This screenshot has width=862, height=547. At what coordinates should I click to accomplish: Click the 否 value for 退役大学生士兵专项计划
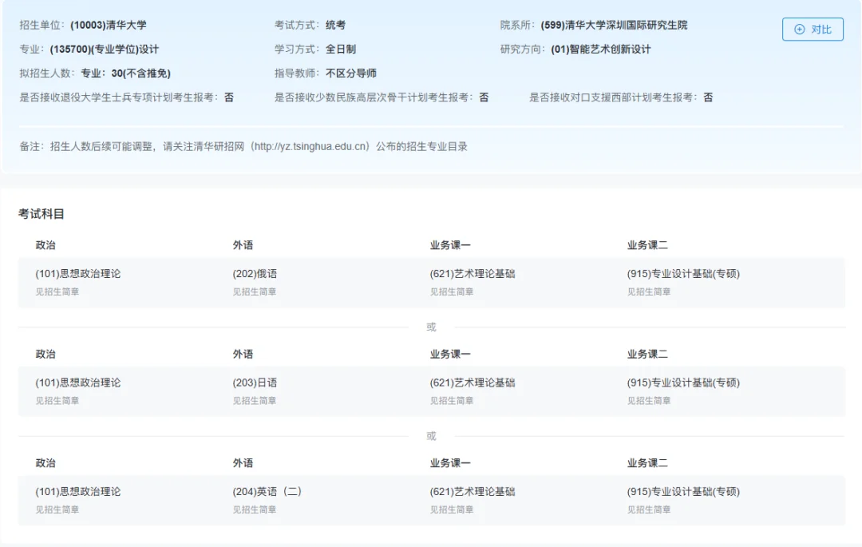coord(229,97)
